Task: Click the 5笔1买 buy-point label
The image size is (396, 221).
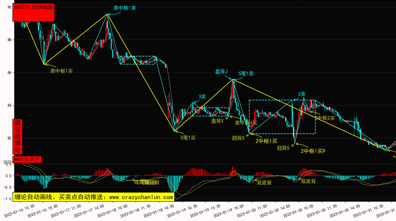Action: click(x=188, y=138)
